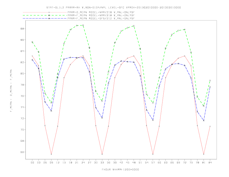Click x-axis tick label 12

tap(58, 163)
